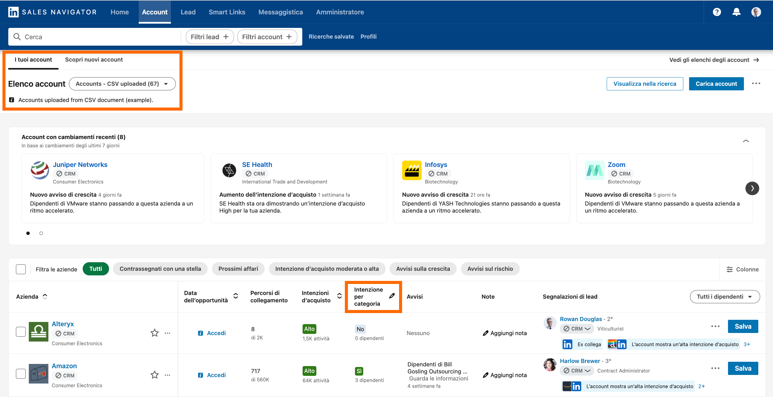The width and height of the screenshot is (773, 397).
Task: Open more options for Amazon row
Action: (x=167, y=375)
